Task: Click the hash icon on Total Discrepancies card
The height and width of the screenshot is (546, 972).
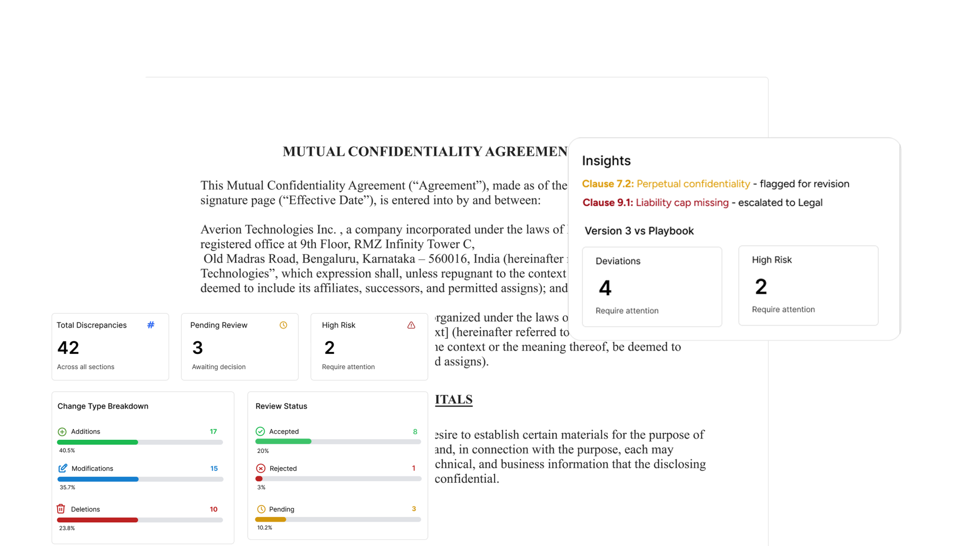Action: pyautogui.click(x=150, y=325)
